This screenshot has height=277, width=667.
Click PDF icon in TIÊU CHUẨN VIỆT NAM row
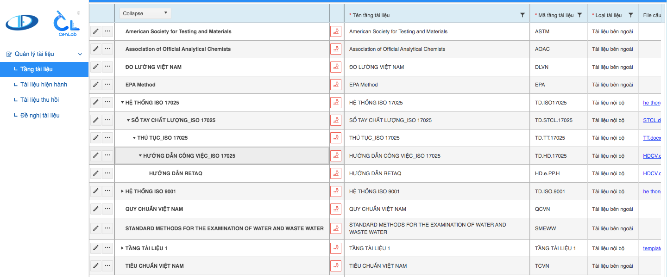coord(336,266)
